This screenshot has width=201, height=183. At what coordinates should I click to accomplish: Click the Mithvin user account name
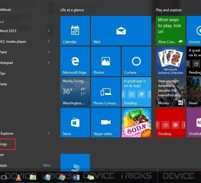pos(5,10)
